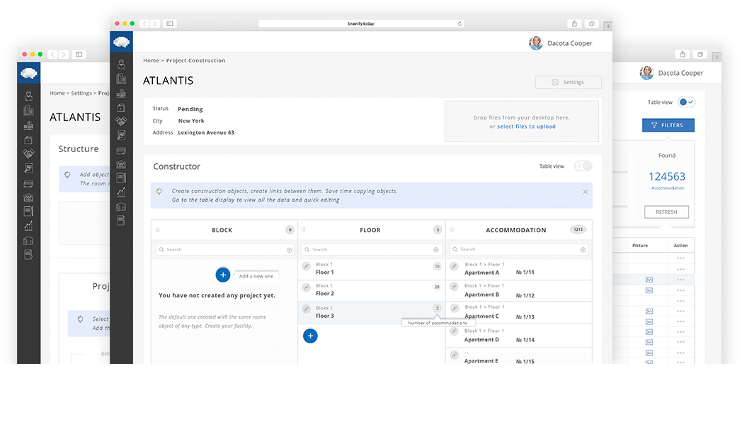The height and width of the screenshot is (429, 742).
Task: Go forward in the front browser window
Action: (155, 23)
